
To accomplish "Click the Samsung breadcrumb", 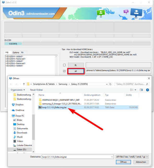I will click(x=63, y=84).
